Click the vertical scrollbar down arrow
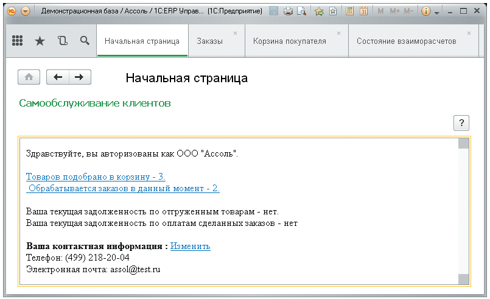The image size is (490, 299). (x=464, y=280)
